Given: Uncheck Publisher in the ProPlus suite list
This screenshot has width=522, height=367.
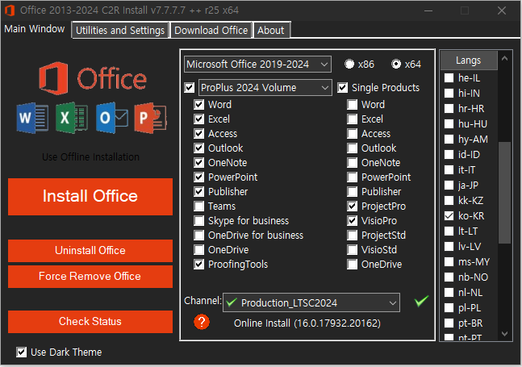Looking at the screenshot, I should point(199,192).
